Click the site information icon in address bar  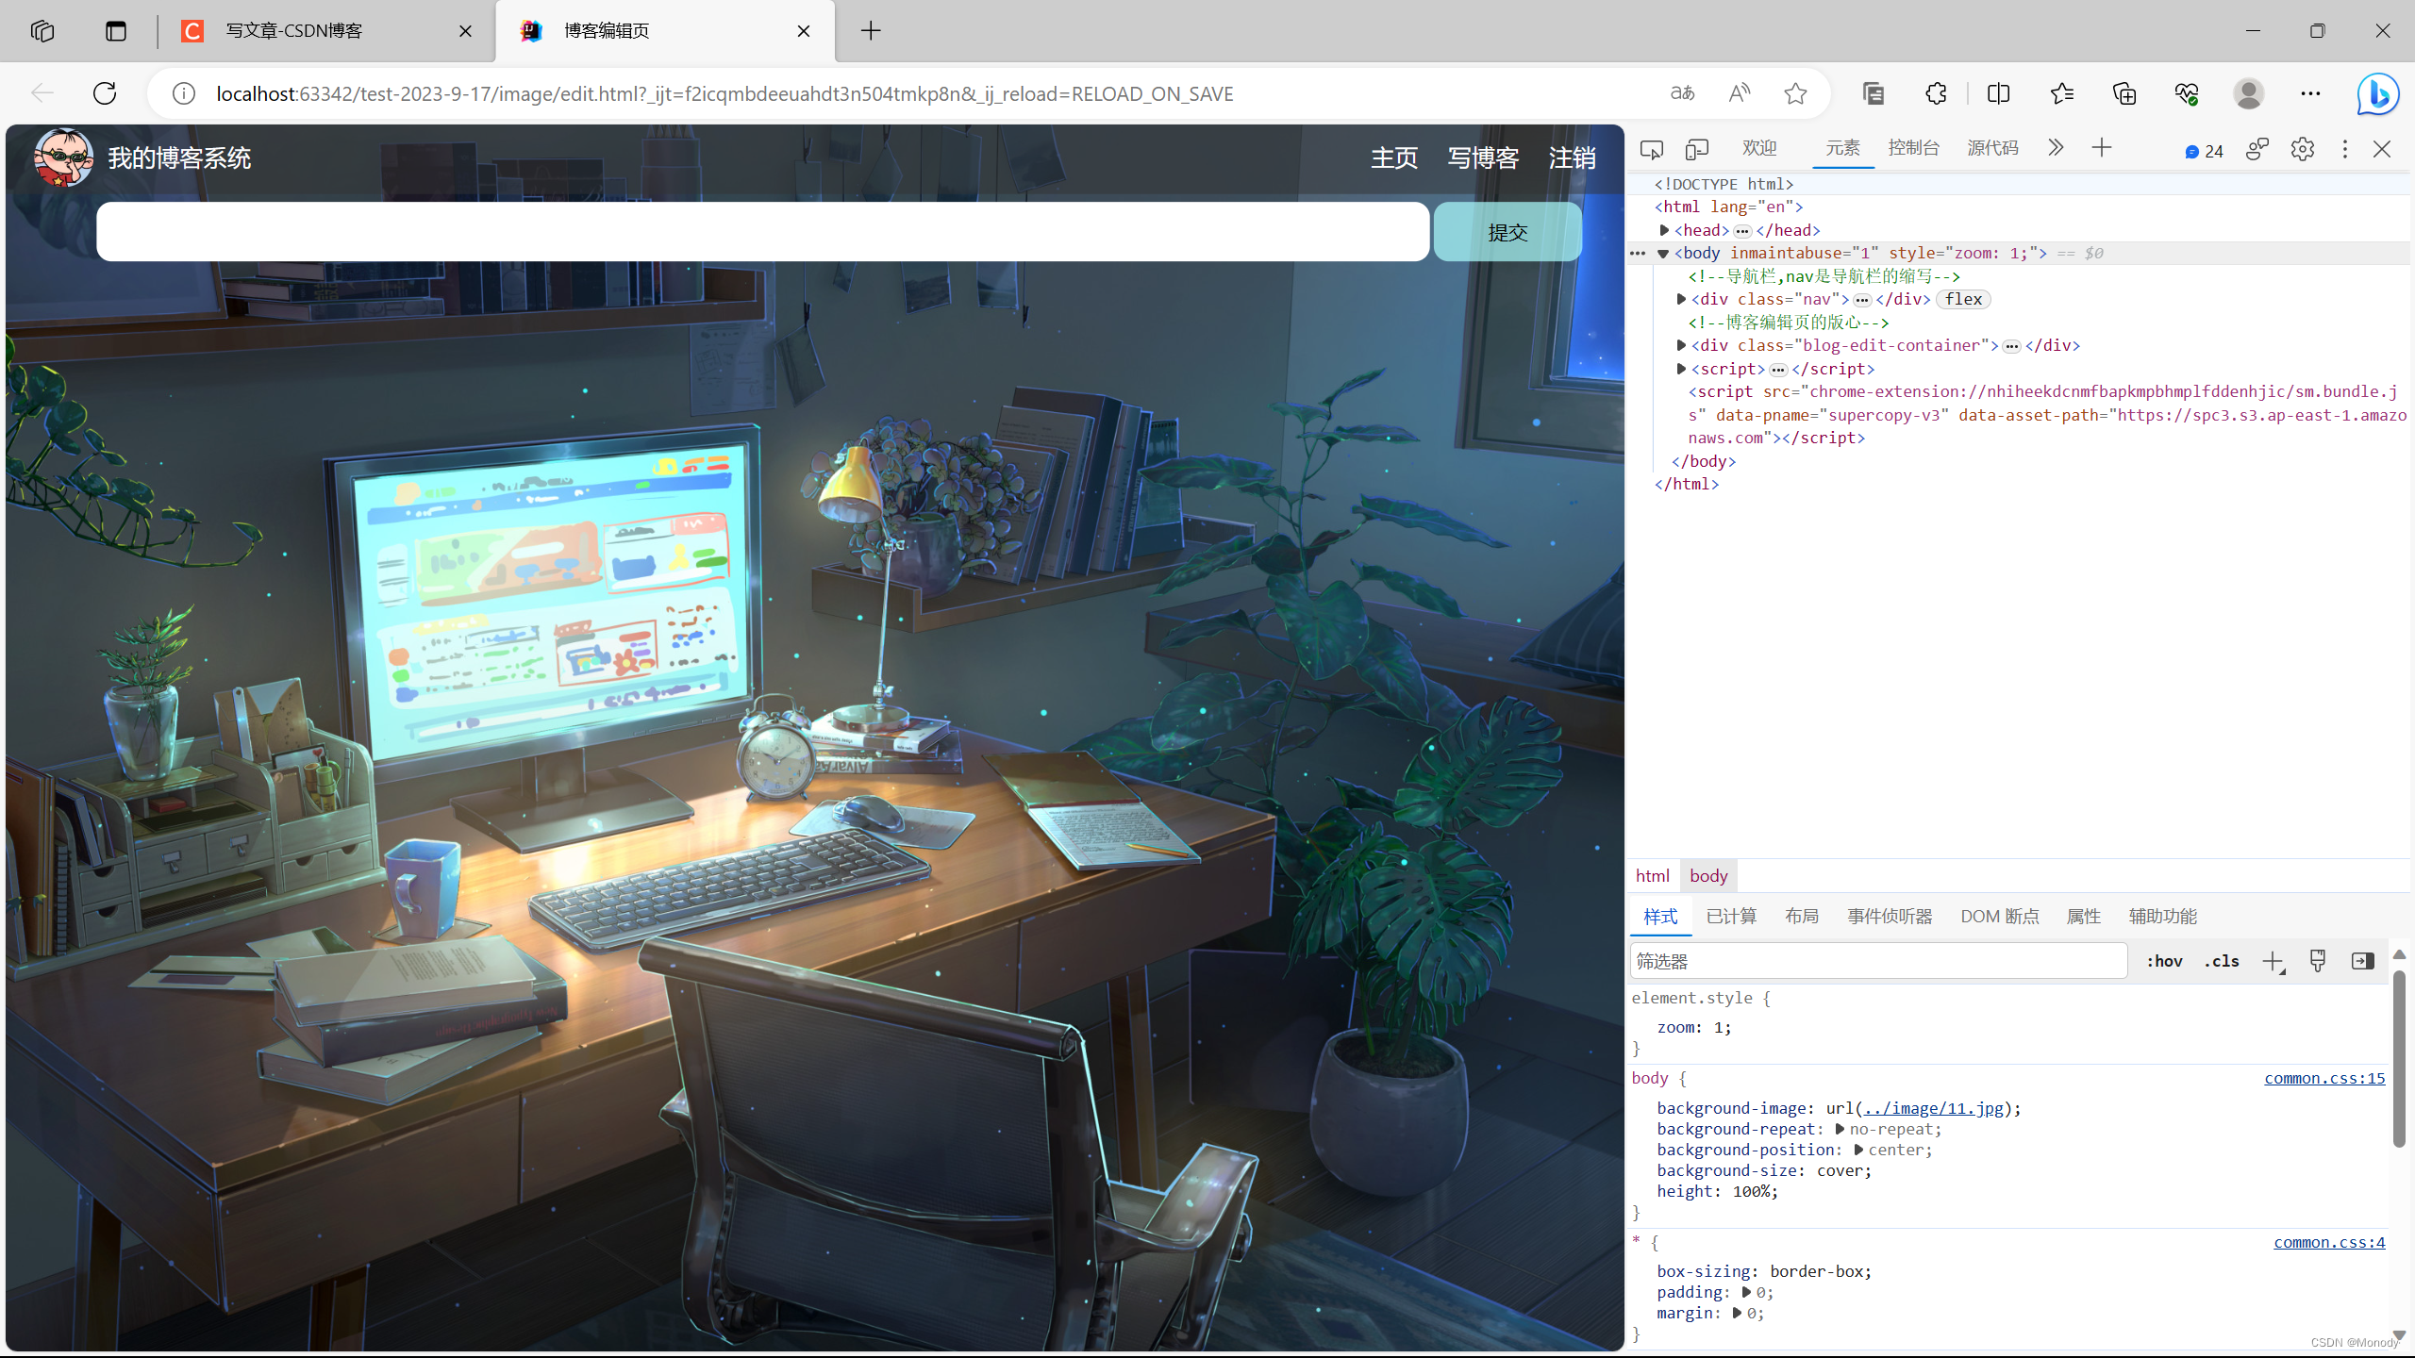pyautogui.click(x=184, y=93)
